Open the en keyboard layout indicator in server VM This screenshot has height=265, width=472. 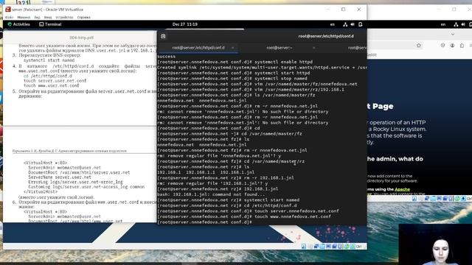click(333, 24)
